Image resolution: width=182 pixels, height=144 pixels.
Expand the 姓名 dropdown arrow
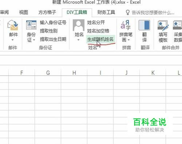coord(78,40)
